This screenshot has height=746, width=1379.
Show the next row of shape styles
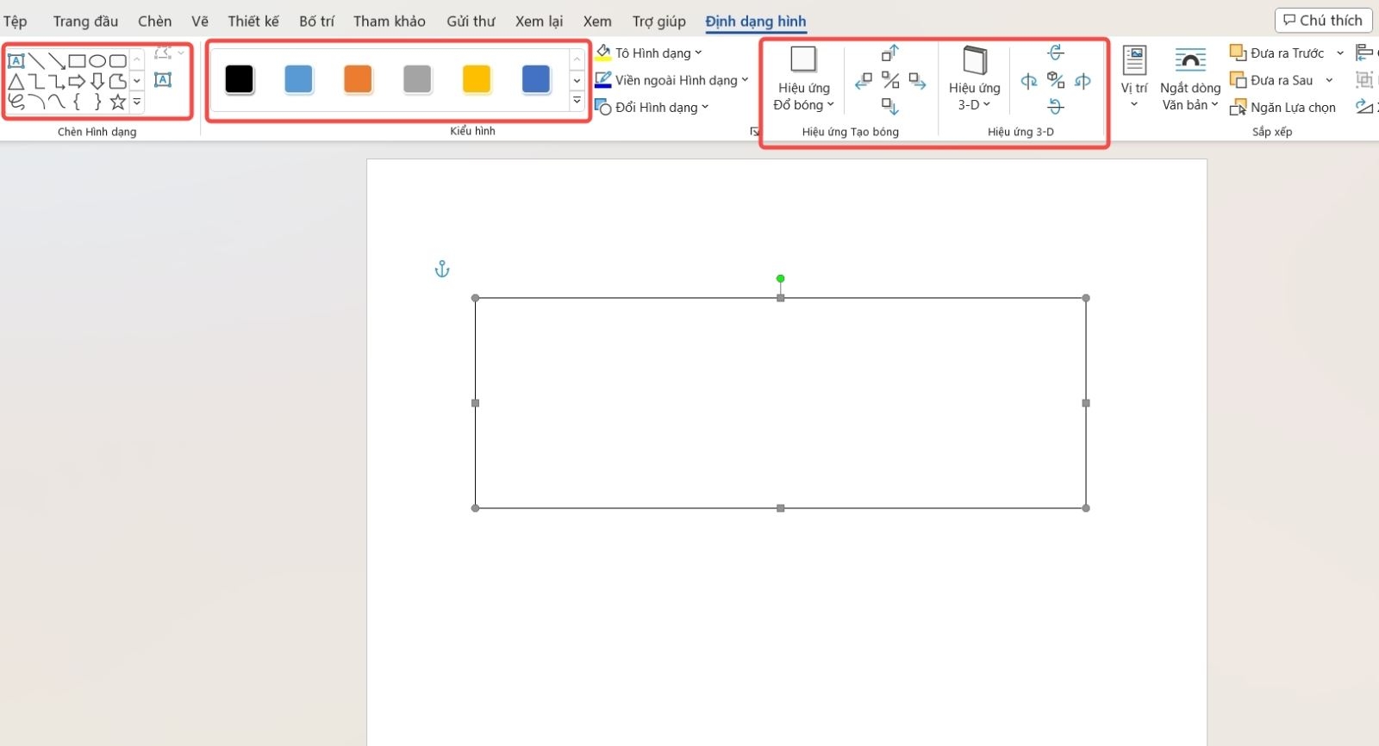[x=577, y=81]
